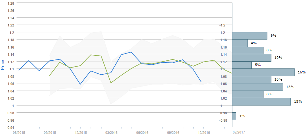Image resolution: width=308 pixels, height=136 pixels.
Task: Click the short 4% histogram bar
Action: click(x=240, y=43)
